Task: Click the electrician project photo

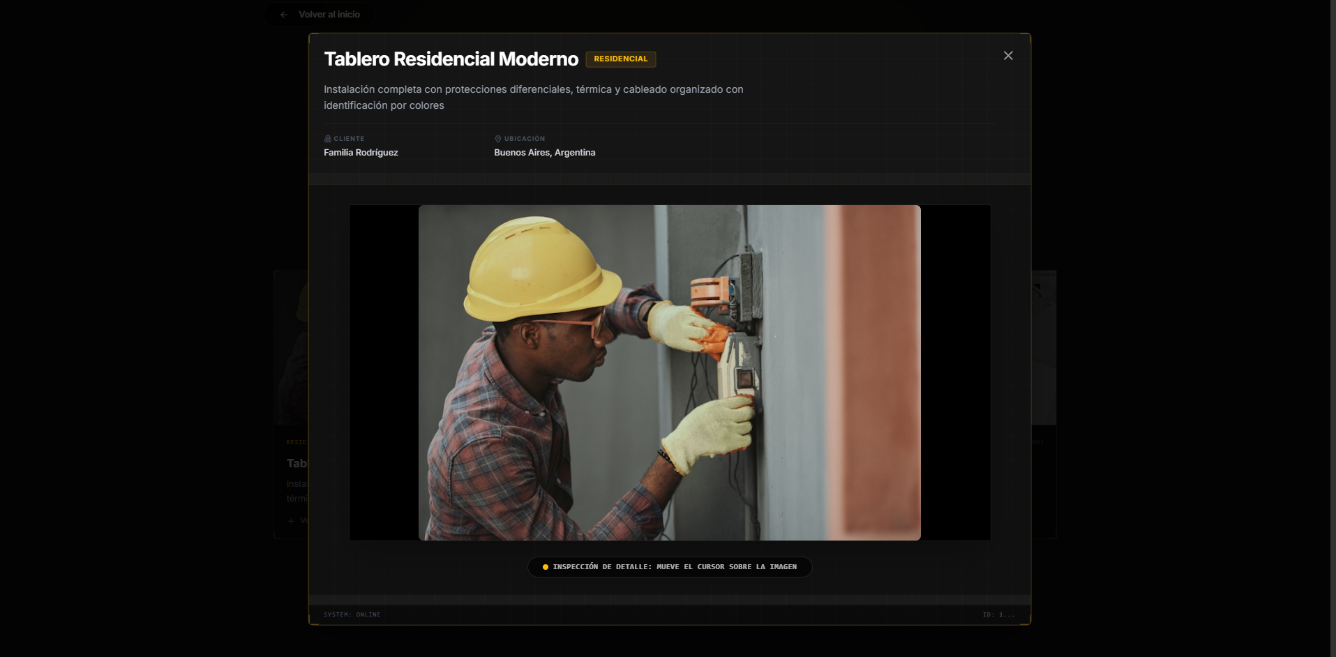Action: tap(670, 372)
